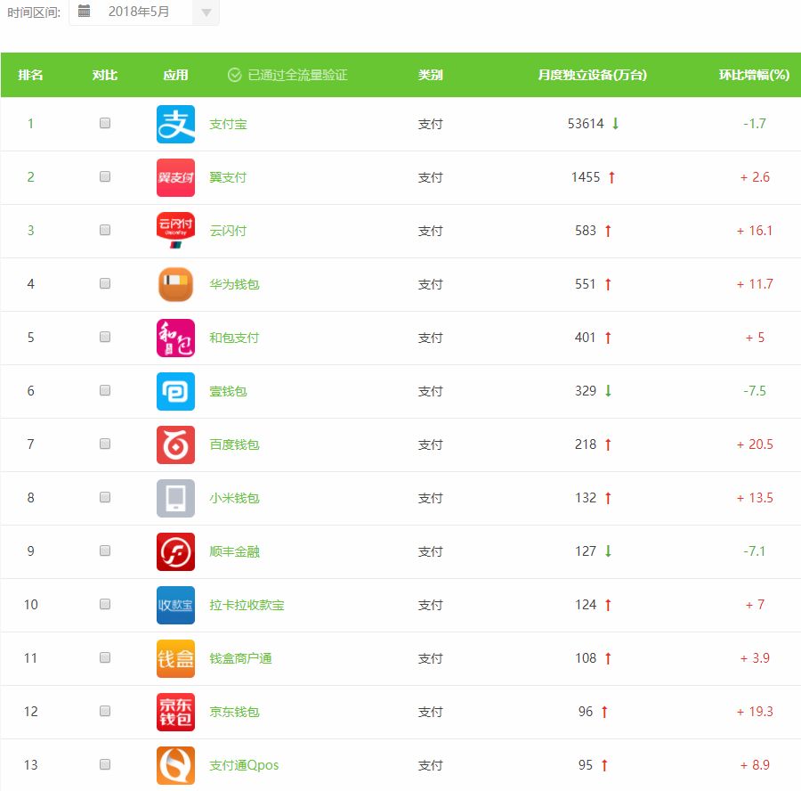Open the 翼支付 app name link

pyautogui.click(x=228, y=177)
